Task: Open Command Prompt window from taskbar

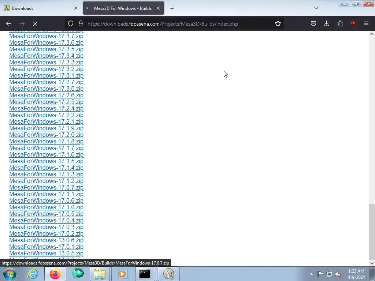Action: [x=145, y=274]
